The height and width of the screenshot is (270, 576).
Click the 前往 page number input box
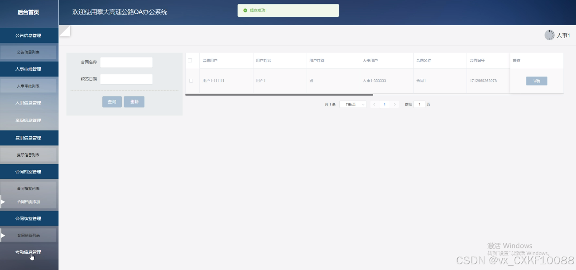(x=419, y=104)
